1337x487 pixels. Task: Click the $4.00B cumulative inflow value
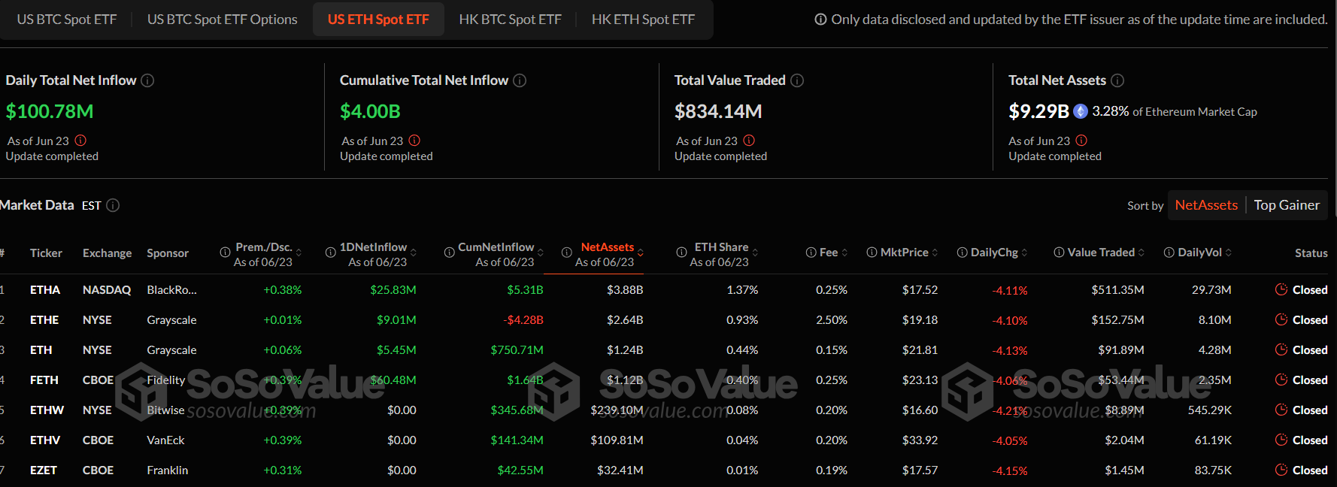tap(370, 111)
